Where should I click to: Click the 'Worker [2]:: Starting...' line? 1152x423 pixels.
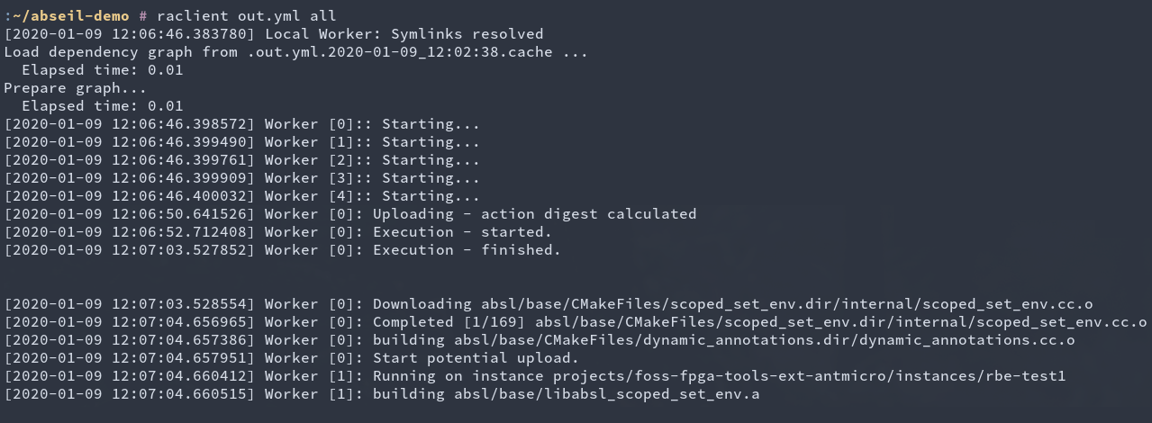coord(242,160)
